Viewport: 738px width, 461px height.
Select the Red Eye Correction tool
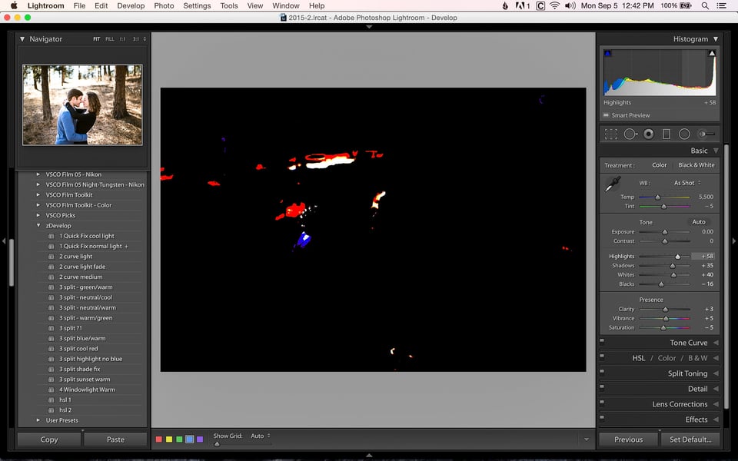pyautogui.click(x=649, y=134)
